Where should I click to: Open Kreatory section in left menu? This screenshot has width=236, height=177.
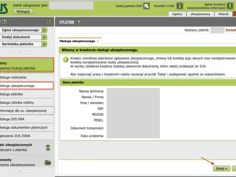point(27,65)
